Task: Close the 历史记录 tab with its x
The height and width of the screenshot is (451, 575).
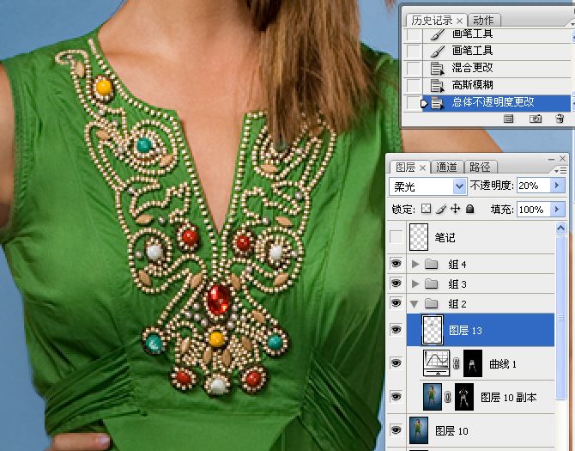Action: pyautogui.click(x=459, y=21)
